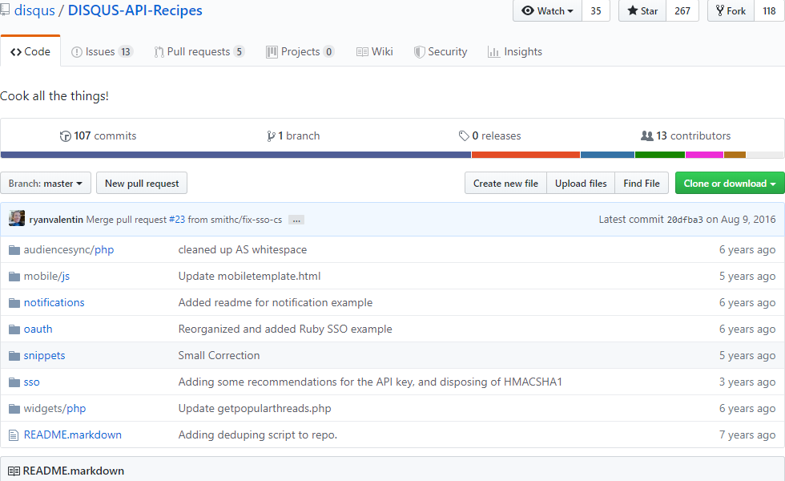This screenshot has height=481, width=785.
Task: Click the commits history clock icon
Action: [x=65, y=135]
